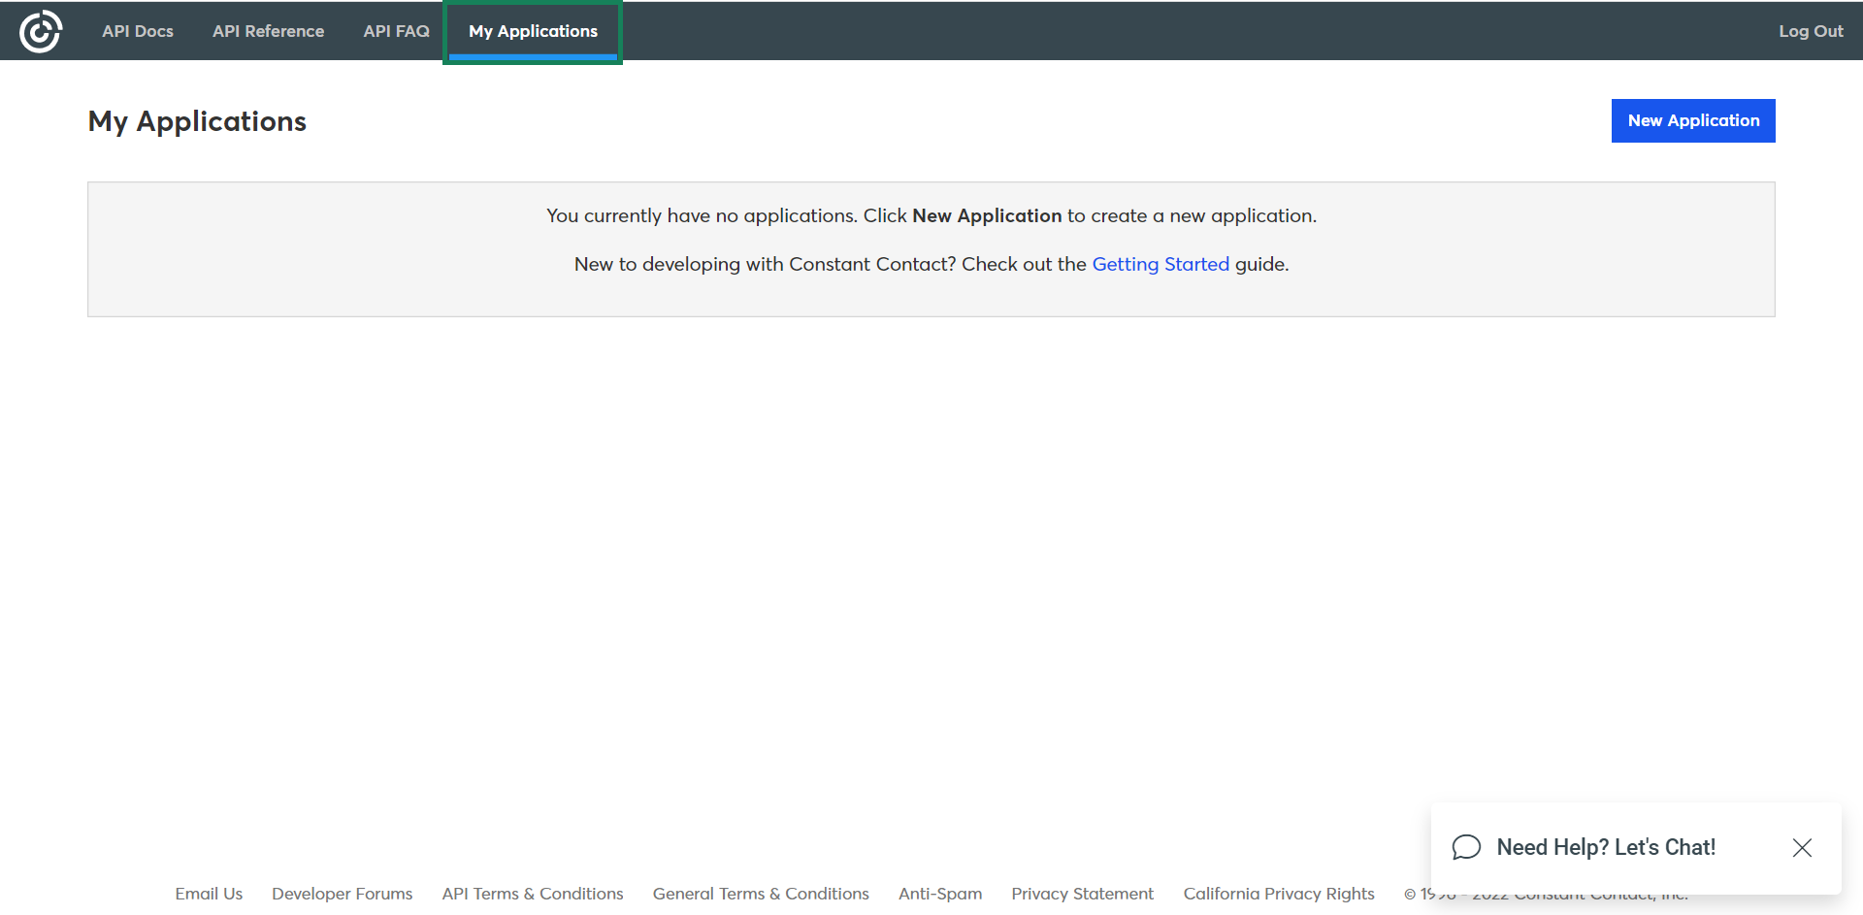The width and height of the screenshot is (1863, 915).
Task: Go to the API Reference page
Action: click(x=268, y=31)
